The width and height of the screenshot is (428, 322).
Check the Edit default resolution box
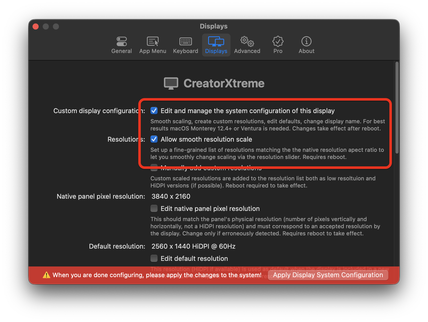[154, 258]
